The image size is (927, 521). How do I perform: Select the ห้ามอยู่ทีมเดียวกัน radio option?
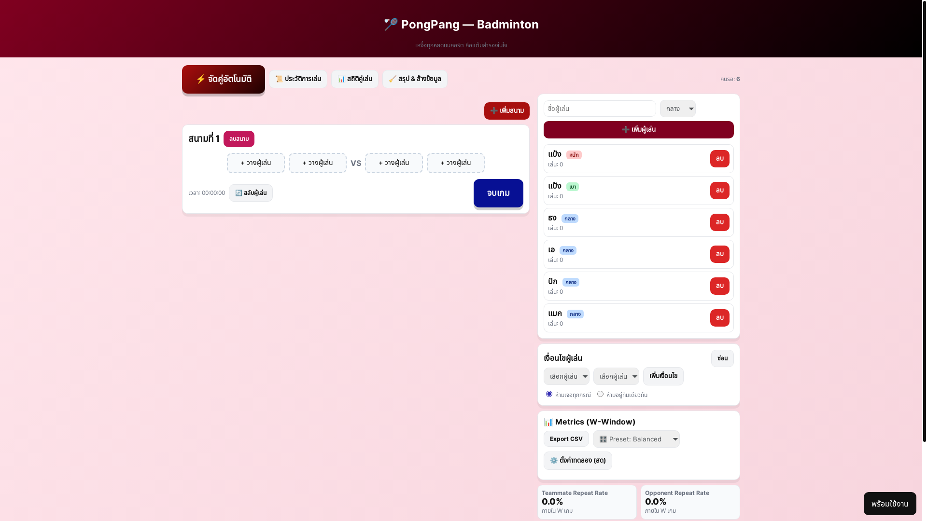600,394
